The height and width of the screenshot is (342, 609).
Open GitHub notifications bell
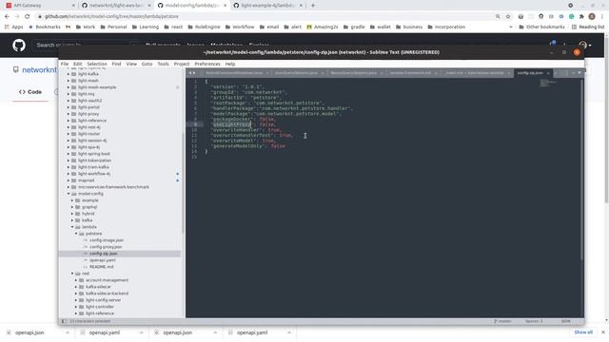pos(553,44)
